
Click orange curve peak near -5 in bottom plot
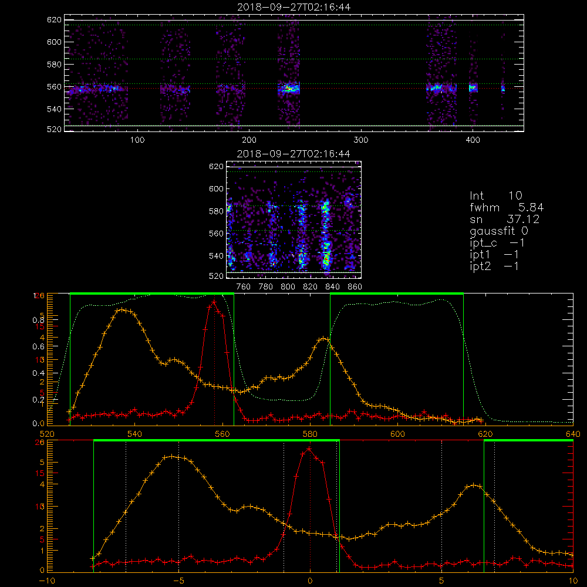171,456
